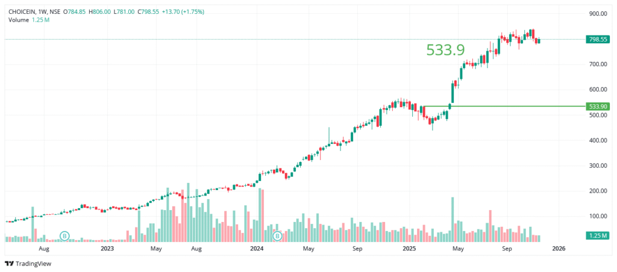This screenshot has width=617, height=272.
Task: Click the CHOICEIN, 1W, NSE symbol title
Action: click(34, 11)
